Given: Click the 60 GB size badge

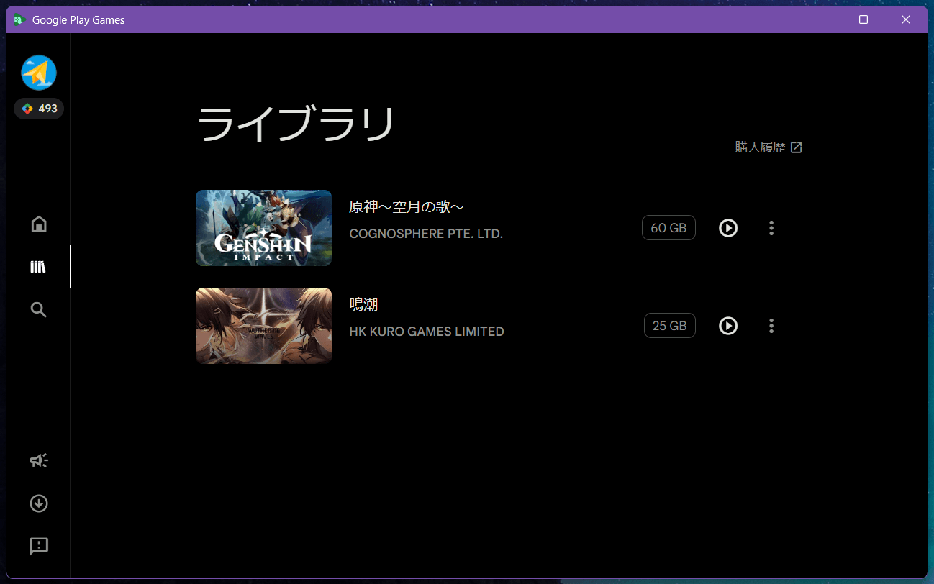Looking at the screenshot, I should (x=668, y=228).
